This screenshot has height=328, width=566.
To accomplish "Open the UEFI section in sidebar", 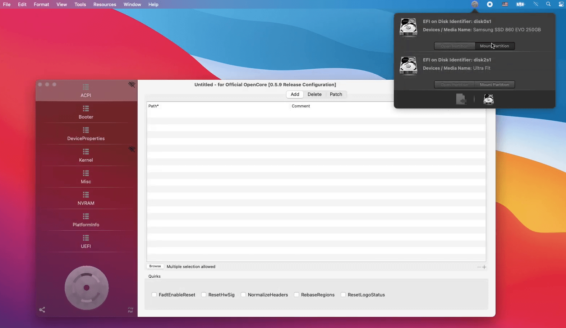I will (86, 241).
